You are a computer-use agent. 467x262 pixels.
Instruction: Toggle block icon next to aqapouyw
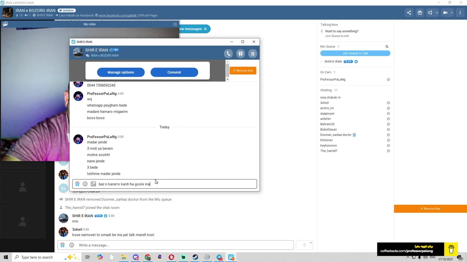pyautogui.click(x=389, y=114)
